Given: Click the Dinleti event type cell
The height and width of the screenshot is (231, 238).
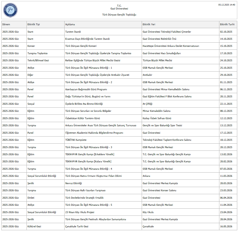Looking at the screenshot, I should tap(31, 198).
